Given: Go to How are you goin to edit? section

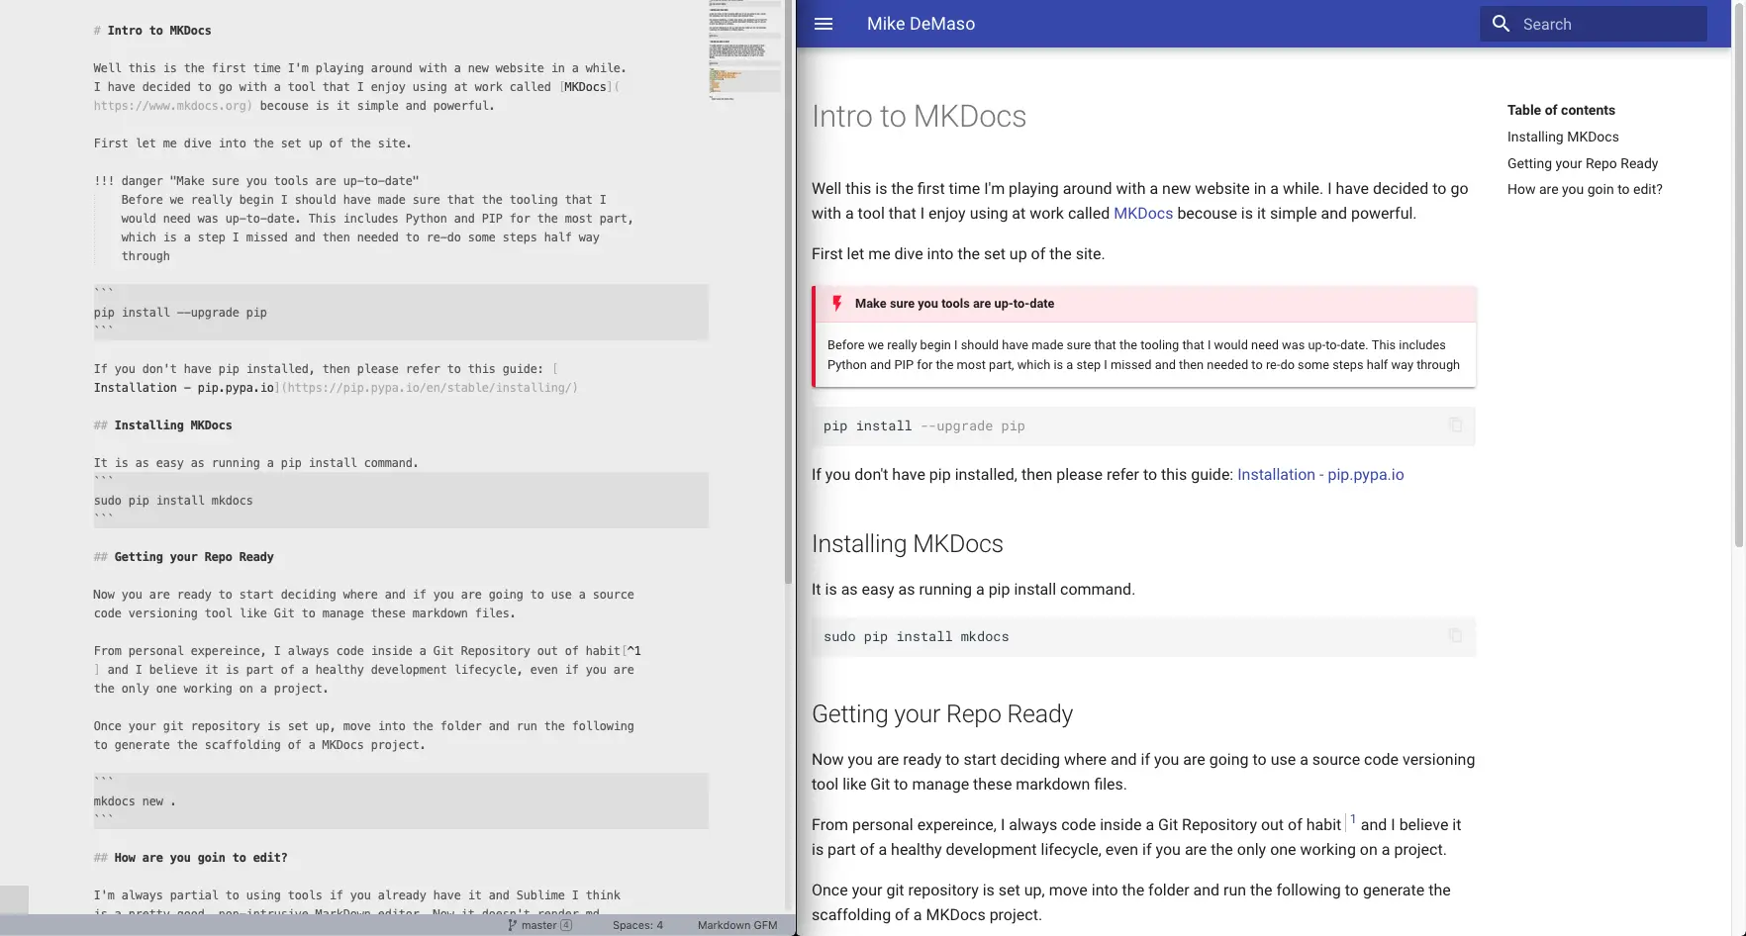Looking at the screenshot, I should tap(1585, 189).
